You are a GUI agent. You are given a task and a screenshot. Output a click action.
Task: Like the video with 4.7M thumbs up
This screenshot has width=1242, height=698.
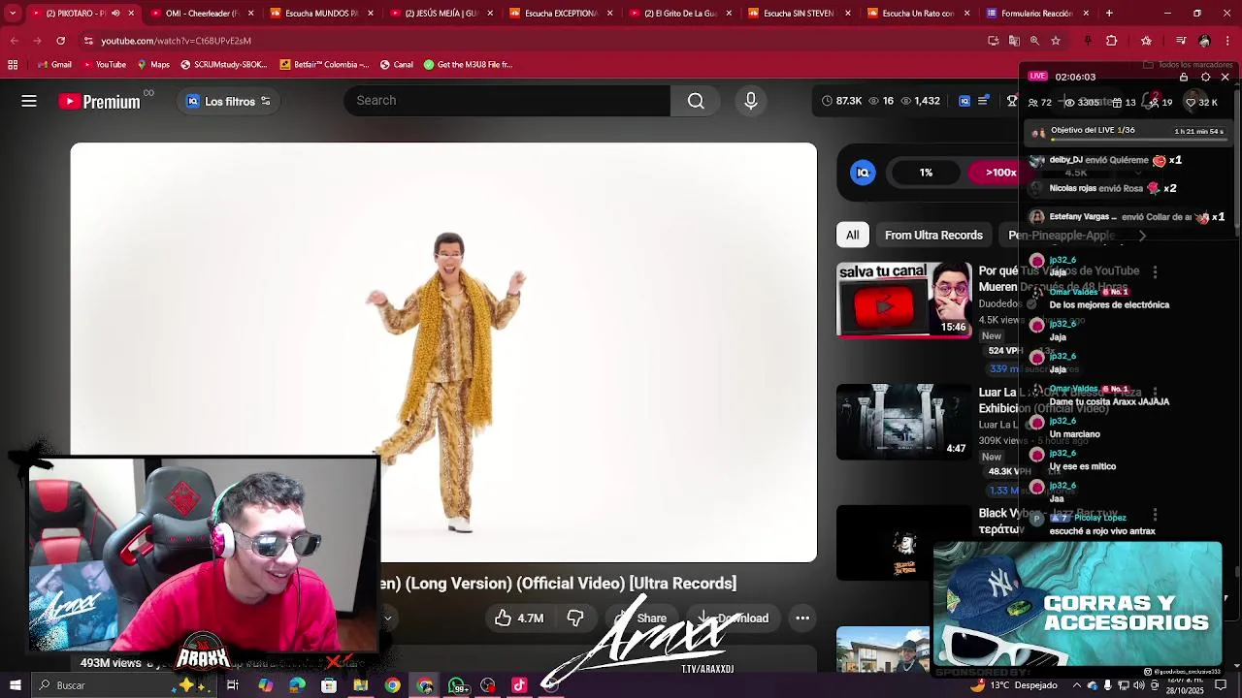pos(519,618)
